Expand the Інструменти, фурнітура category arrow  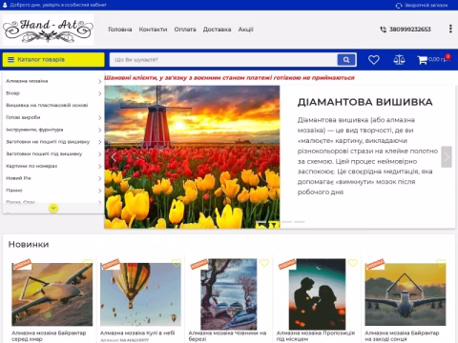point(99,130)
